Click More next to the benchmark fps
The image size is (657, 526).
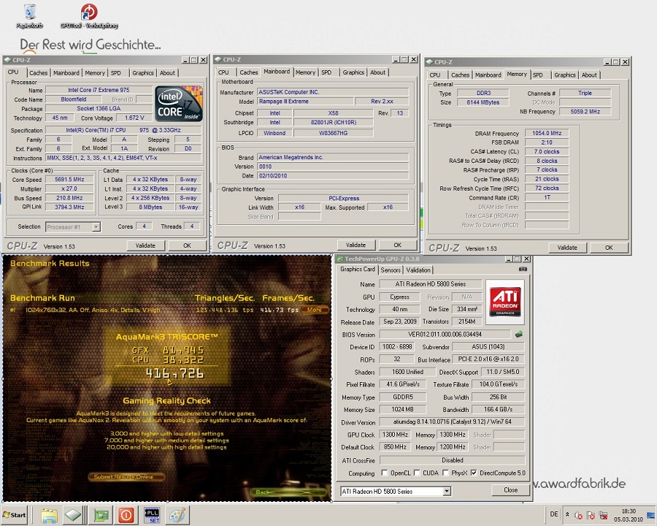point(314,310)
